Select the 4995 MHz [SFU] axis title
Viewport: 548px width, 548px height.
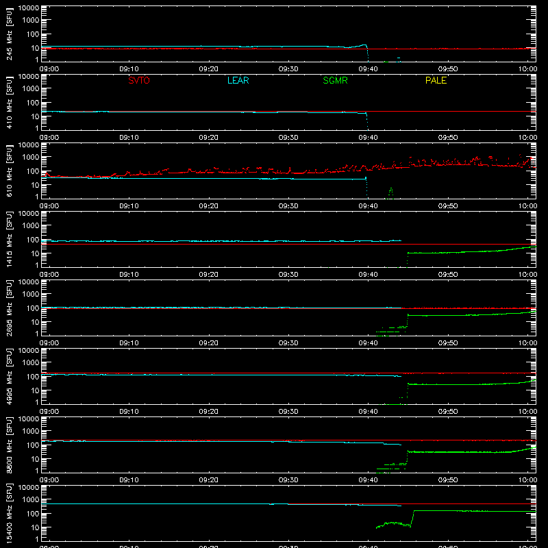(9, 377)
